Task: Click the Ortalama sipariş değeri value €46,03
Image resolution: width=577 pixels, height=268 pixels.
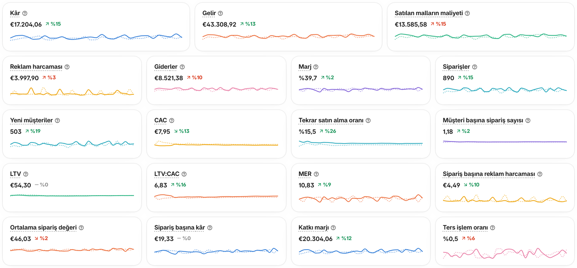Action: click(x=21, y=239)
